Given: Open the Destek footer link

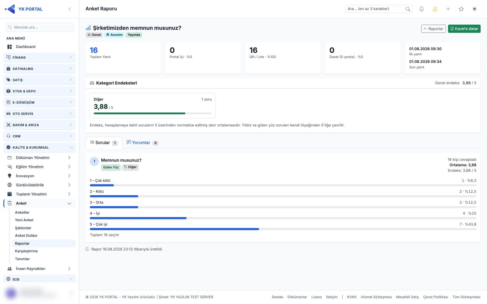Looking at the screenshot, I should pos(277,297).
